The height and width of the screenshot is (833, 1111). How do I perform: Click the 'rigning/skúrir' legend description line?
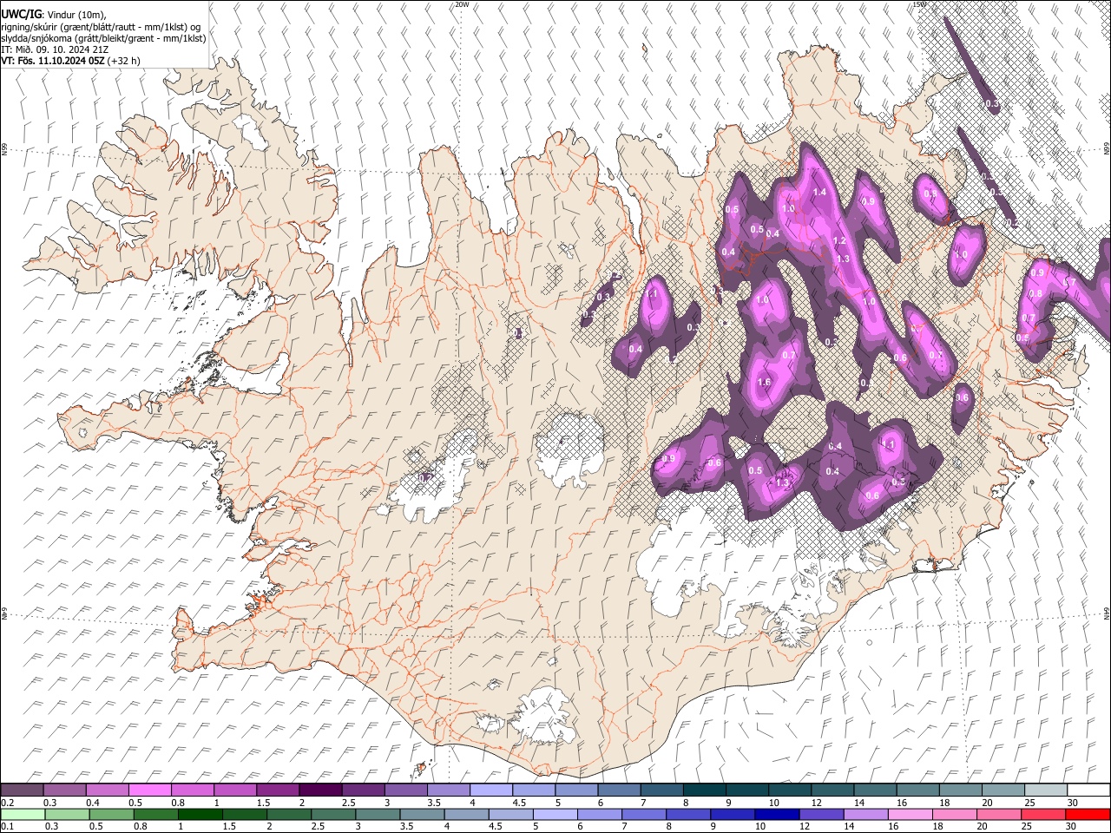102,27
